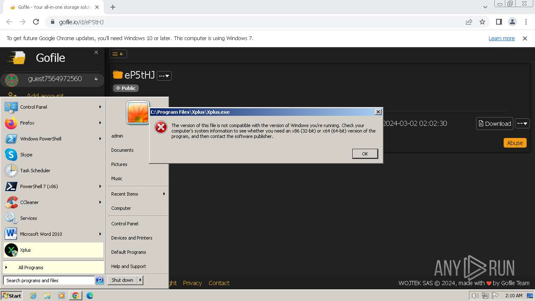Dismiss Chrome update notification bar
The height and width of the screenshot is (301, 535).
click(525, 38)
